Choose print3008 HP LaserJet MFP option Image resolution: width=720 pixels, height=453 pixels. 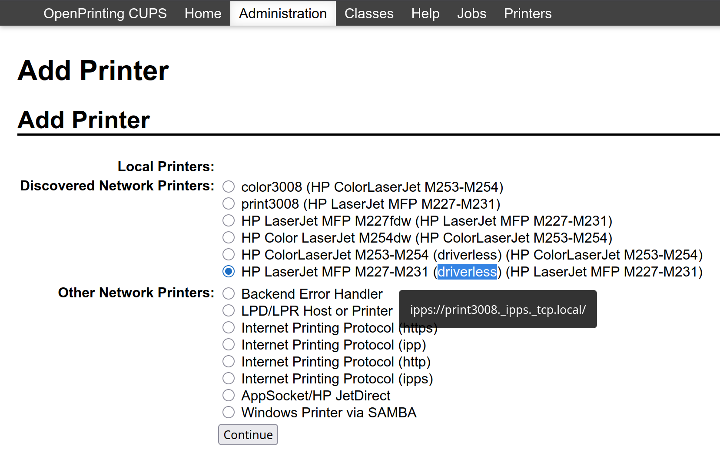[x=229, y=204]
